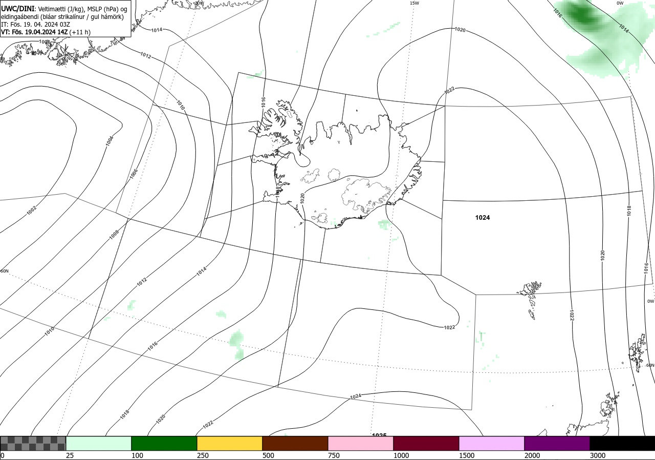655x460 pixels.
Task: Click the '500' legend scale value
Action: point(268,455)
